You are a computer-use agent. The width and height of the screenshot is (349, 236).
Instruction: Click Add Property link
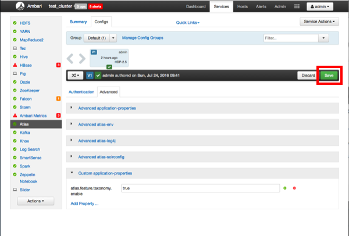tap(84, 203)
